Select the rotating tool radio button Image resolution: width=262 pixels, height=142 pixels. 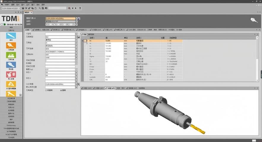click(61, 90)
